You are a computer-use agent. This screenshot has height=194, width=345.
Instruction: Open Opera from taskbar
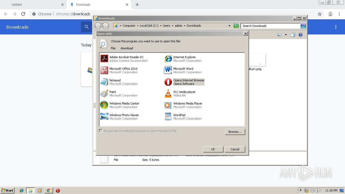pyautogui.click(x=58, y=190)
